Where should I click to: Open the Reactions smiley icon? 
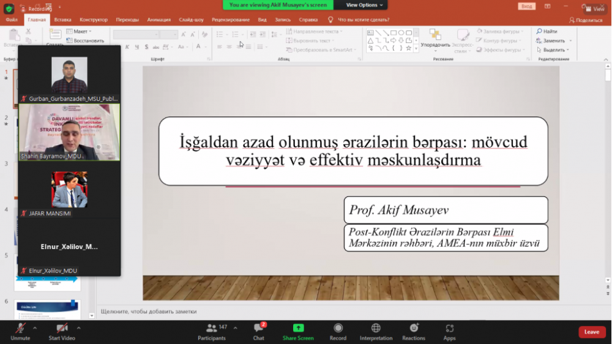(414, 328)
